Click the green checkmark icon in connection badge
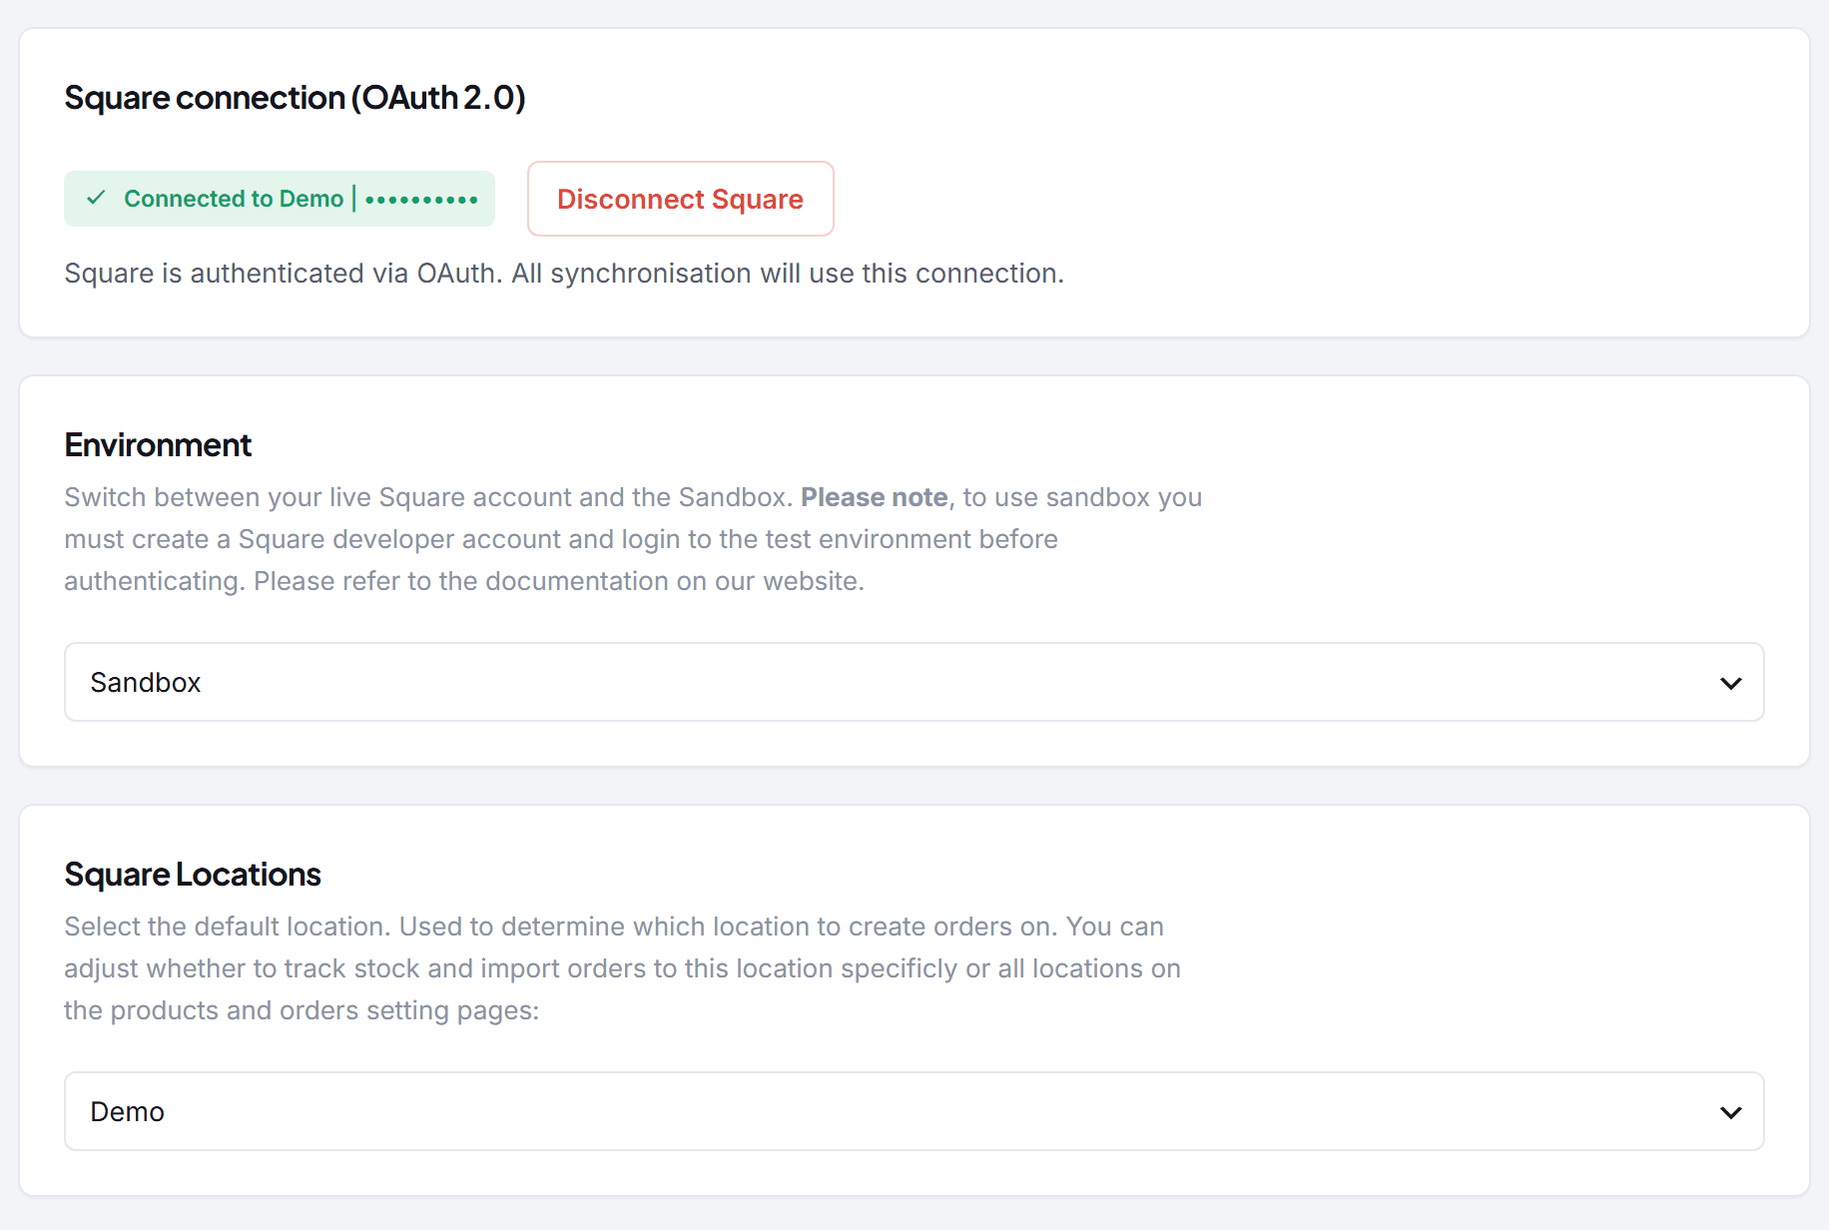The width and height of the screenshot is (1829, 1230). 96,198
